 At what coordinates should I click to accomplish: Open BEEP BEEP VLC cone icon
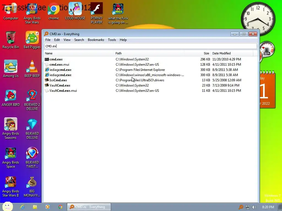click(x=32, y=69)
